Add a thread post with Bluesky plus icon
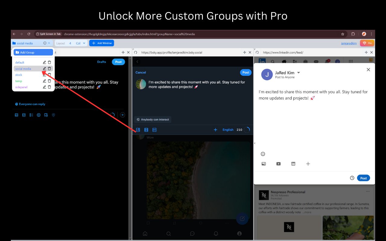 (x=215, y=130)
